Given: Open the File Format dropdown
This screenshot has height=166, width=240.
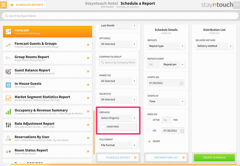Looking at the screenshot, I should [118, 145].
